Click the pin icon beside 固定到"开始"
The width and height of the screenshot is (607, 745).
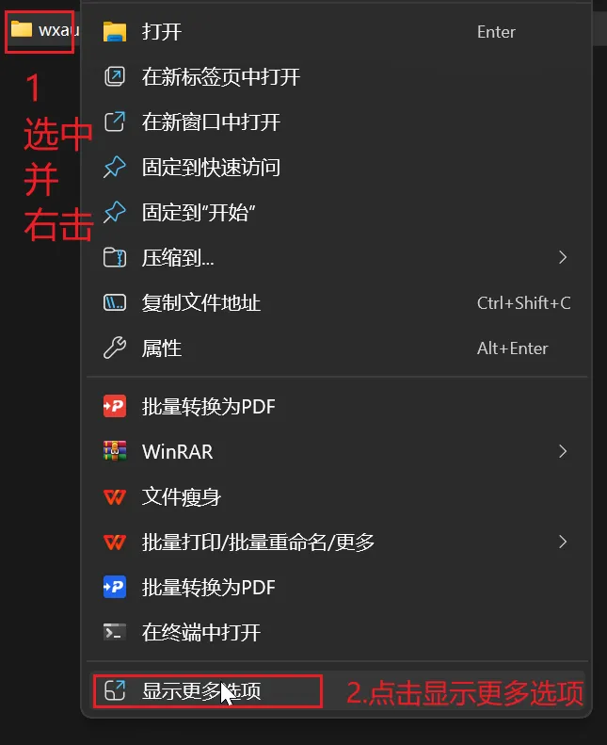(x=115, y=212)
